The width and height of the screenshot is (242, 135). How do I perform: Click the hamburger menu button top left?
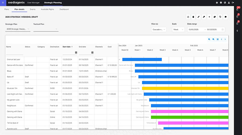pos(3,3)
